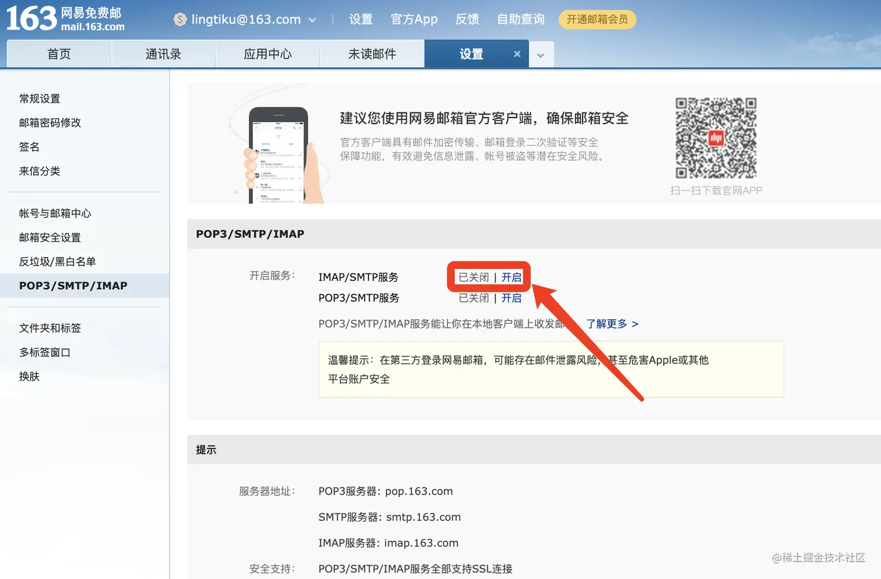Click the text POP3/SMTP/IMAP服务全部支持SSL连接
This screenshot has height=579, width=881.
(415, 569)
